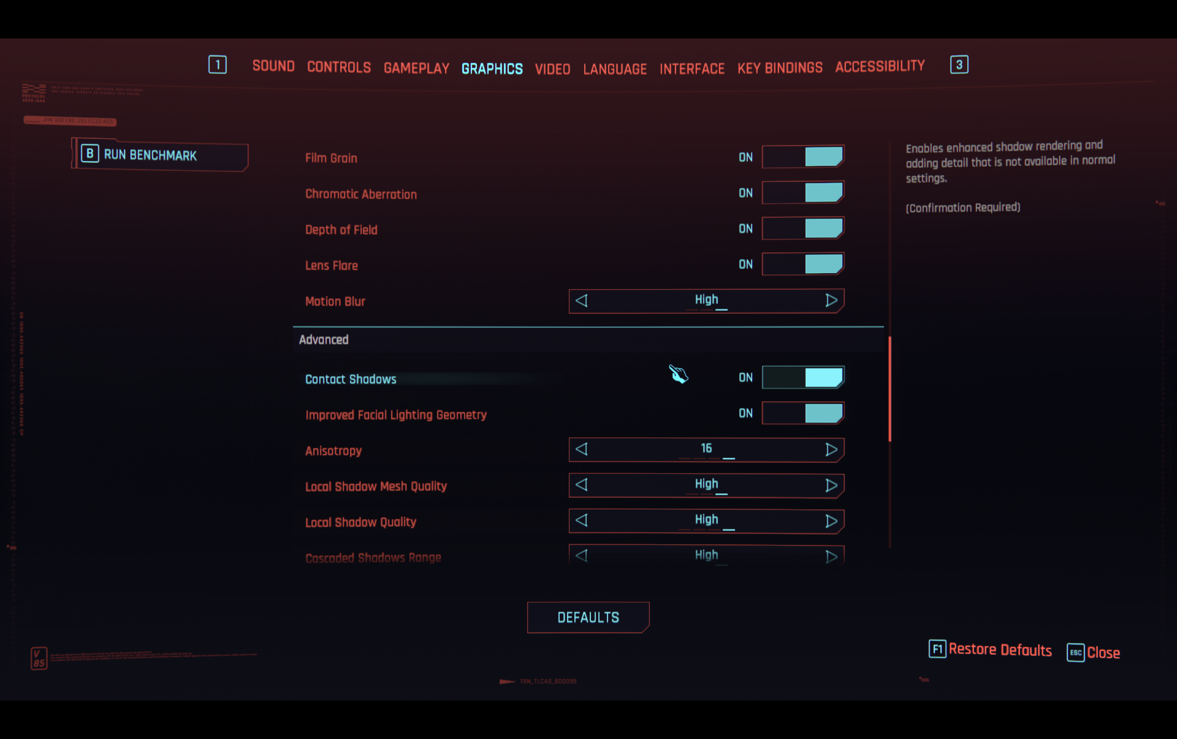Viewport: 1177px width, 739px height.
Task: Click Local Shadow Quality High value
Action: click(706, 519)
